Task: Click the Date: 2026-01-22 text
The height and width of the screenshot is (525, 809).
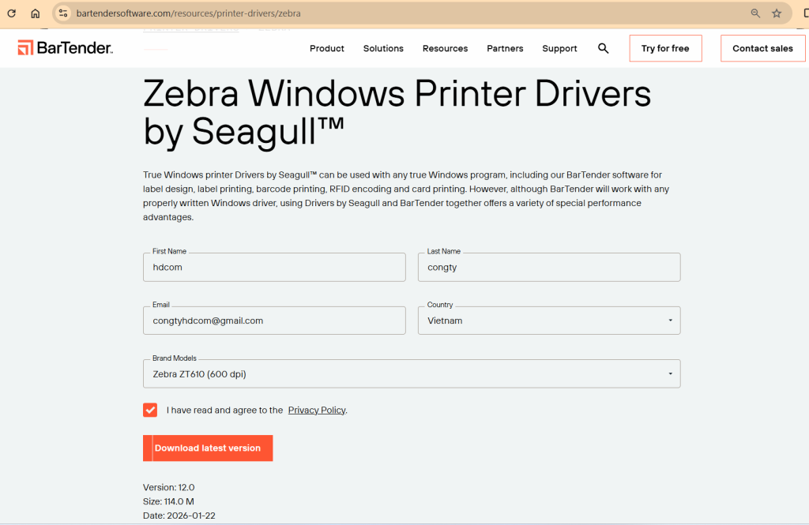Action: [x=179, y=516]
